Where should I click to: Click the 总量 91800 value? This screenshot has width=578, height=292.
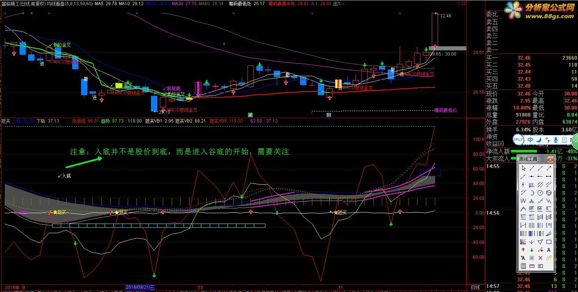click(x=522, y=115)
